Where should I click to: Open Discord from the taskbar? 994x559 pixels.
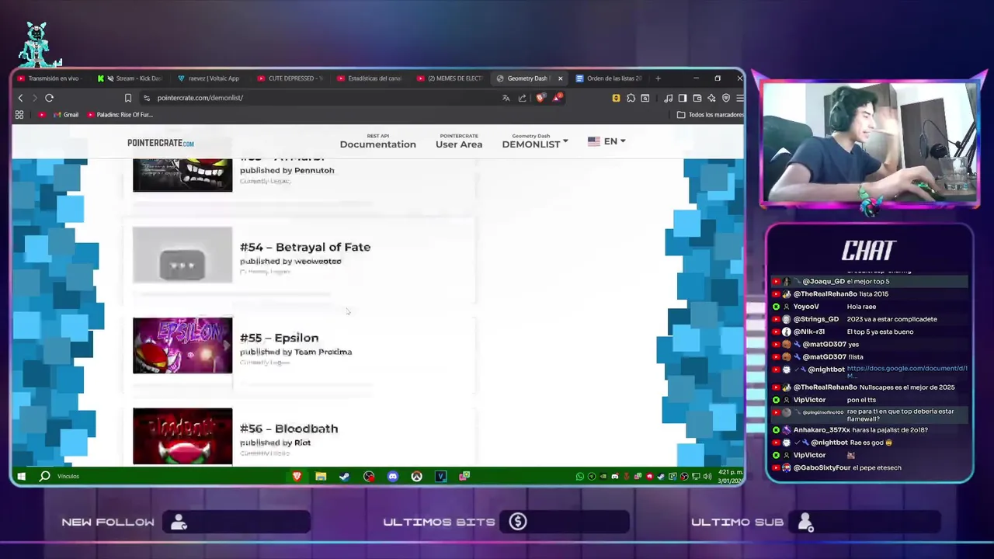[393, 476]
